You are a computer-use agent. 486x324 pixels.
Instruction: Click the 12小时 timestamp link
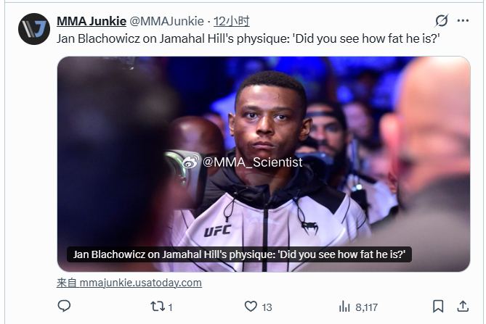pos(232,21)
